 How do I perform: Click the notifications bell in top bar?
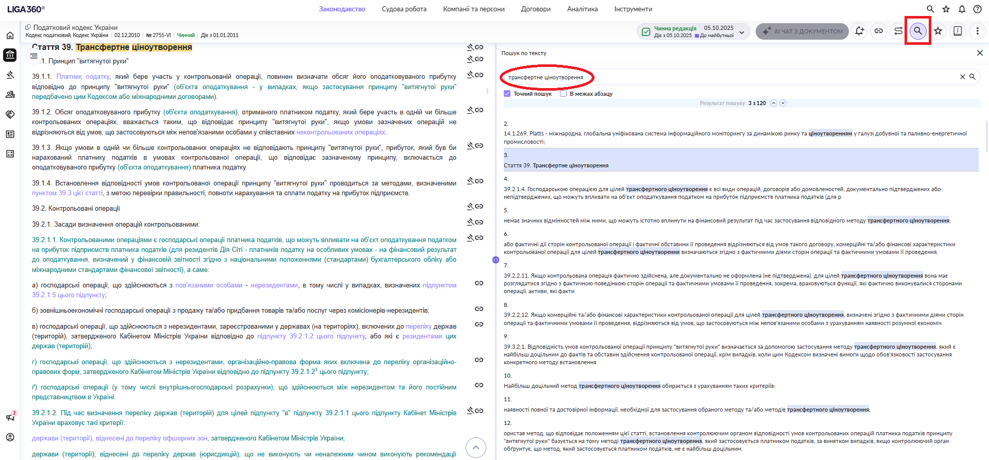pos(962,9)
